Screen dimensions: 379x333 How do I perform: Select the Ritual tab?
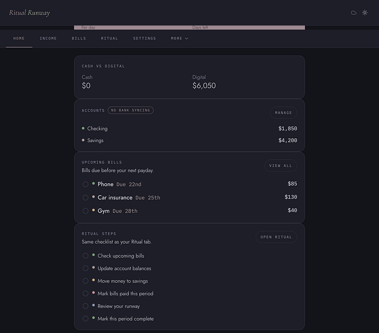[109, 38]
